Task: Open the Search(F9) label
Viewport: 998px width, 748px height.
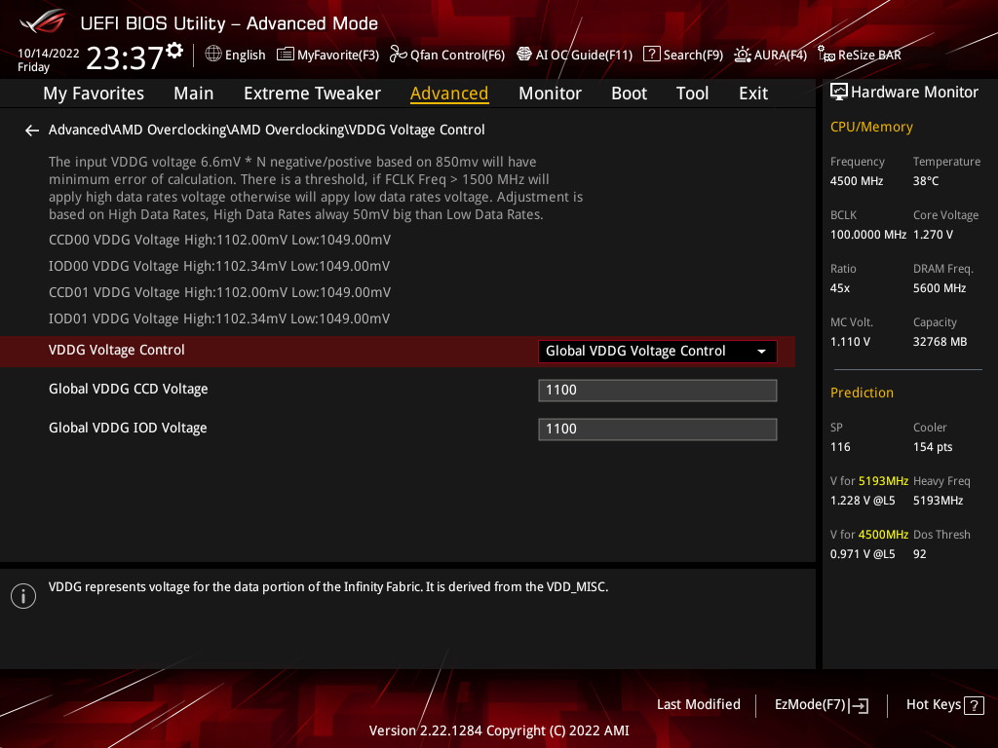Action: click(693, 56)
